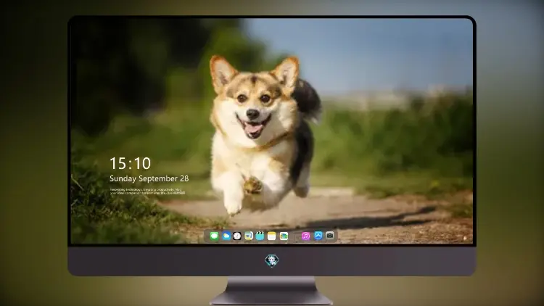Click the "Sunday September 28" date text
This screenshot has width=544, height=306.
[x=149, y=178]
